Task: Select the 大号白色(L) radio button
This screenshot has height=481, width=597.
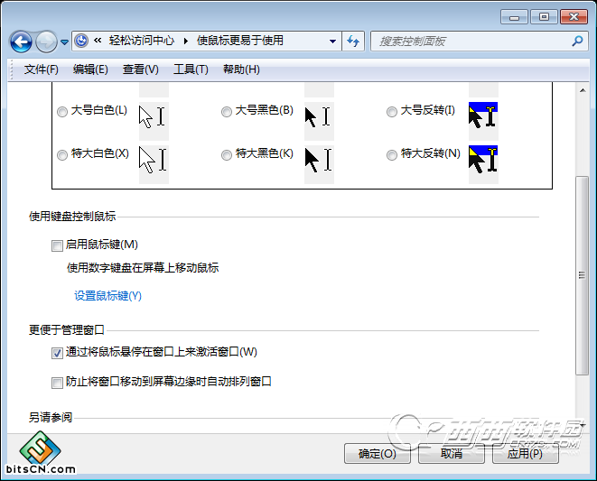Action: [x=62, y=112]
